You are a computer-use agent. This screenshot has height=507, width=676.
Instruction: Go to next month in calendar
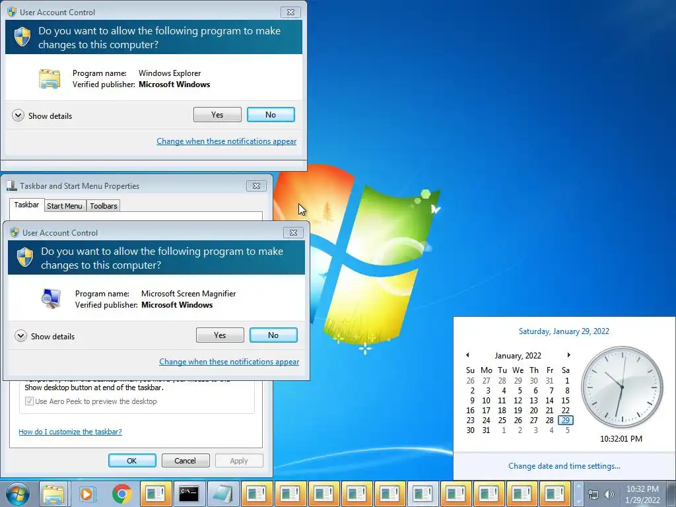pyautogui.click(x=568, y=355)
